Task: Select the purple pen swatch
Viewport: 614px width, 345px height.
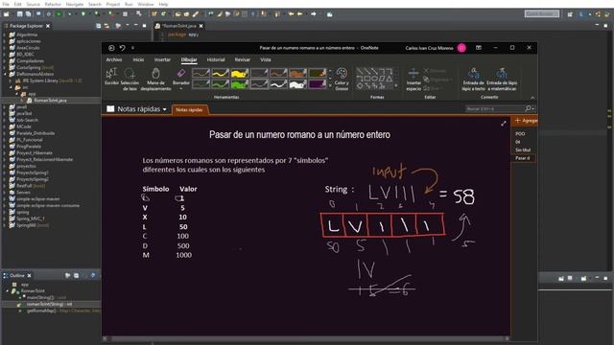Action: (x=318, y=83)
